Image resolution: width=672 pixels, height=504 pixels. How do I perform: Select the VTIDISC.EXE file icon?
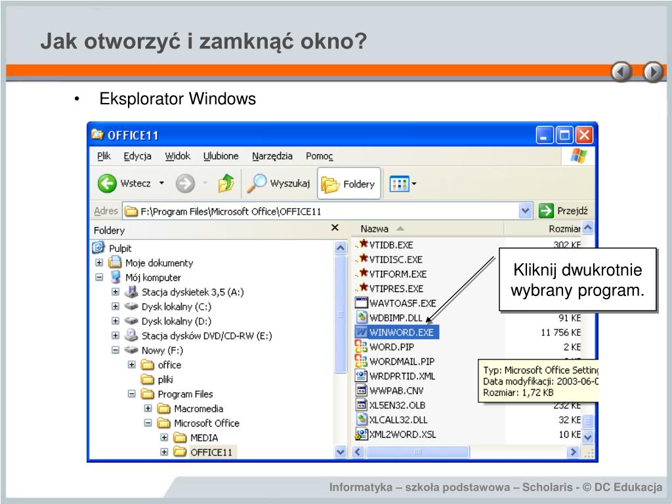click(x=362, y=259)
